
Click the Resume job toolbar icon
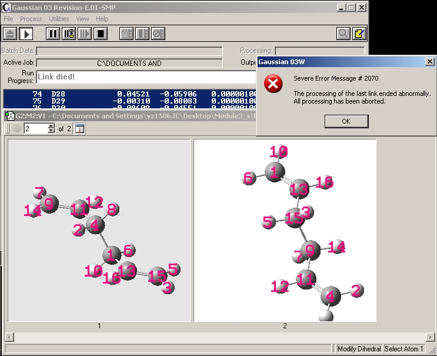(x=85, y=34)
